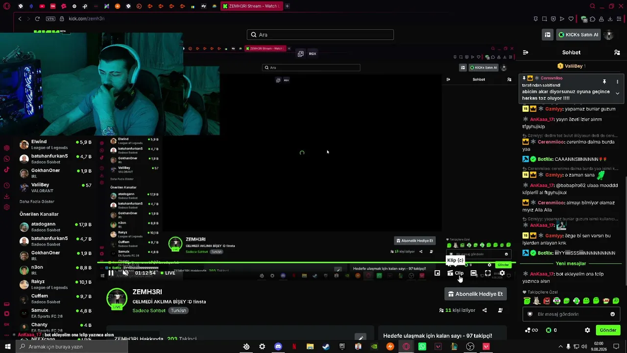Share the ZEMH3RI stream
This screenshot has height=353, width=627.
(x=484, y=310)
